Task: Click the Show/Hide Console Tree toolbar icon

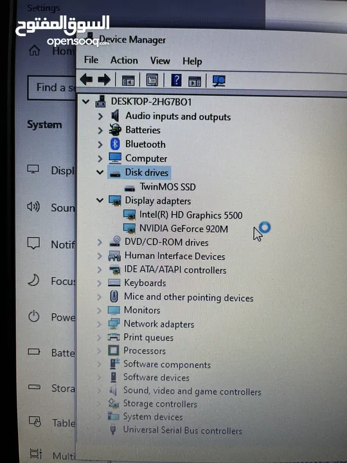Action: click(x=129, y=80)
